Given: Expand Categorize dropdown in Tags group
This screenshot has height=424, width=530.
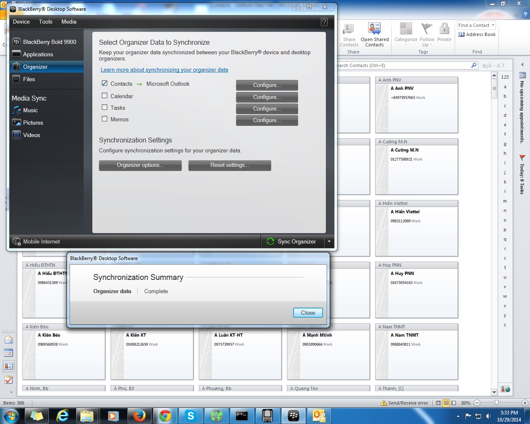Looking at the screenshot, I should pyautogui.click(x=406, y=45).
